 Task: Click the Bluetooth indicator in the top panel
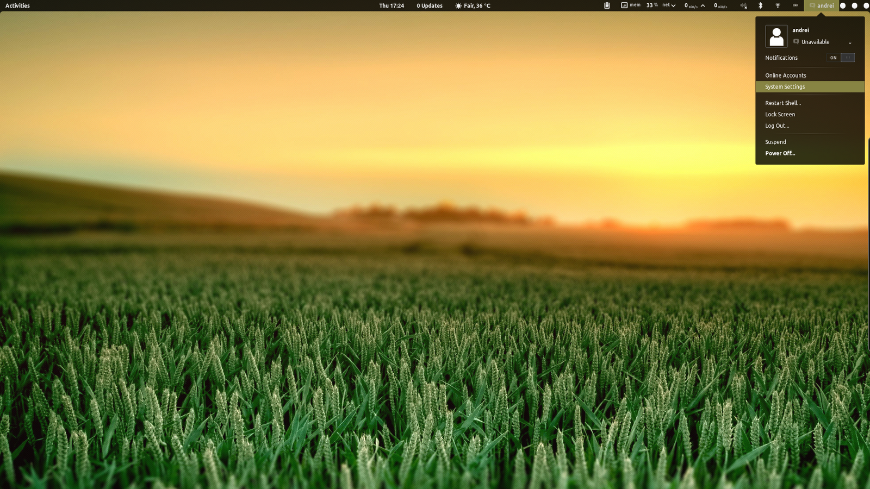[x=761, y=6]
